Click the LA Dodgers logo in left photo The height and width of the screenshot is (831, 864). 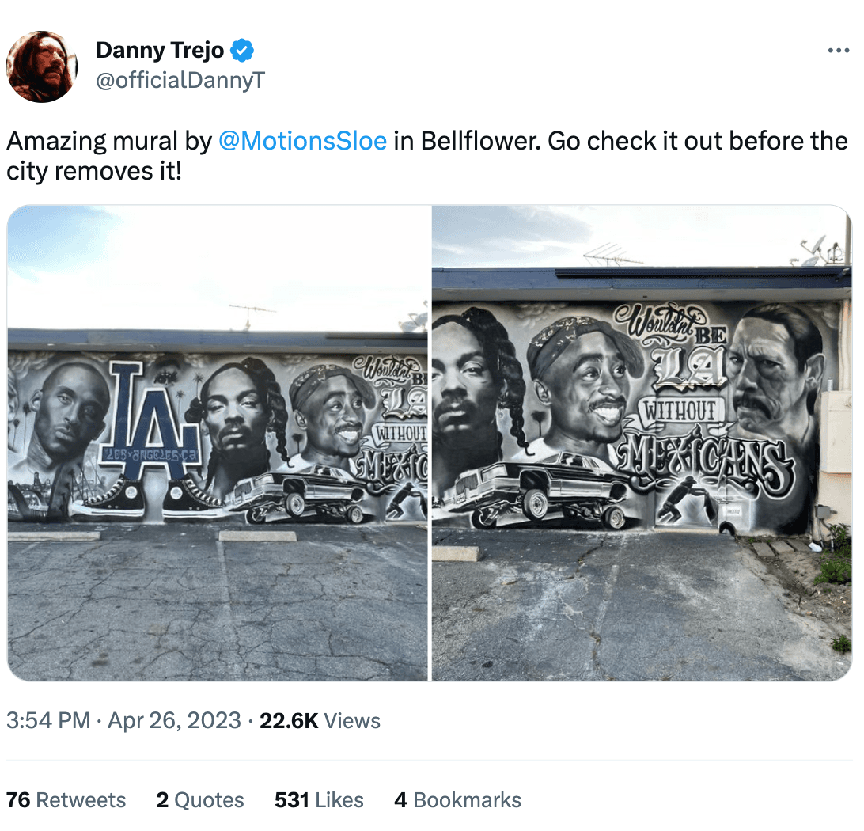coord(150,420)
